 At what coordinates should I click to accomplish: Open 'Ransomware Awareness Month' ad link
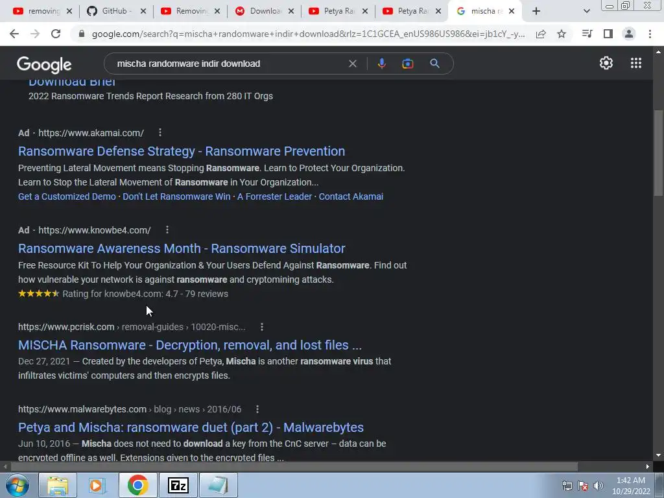click(x=182, y=248)
